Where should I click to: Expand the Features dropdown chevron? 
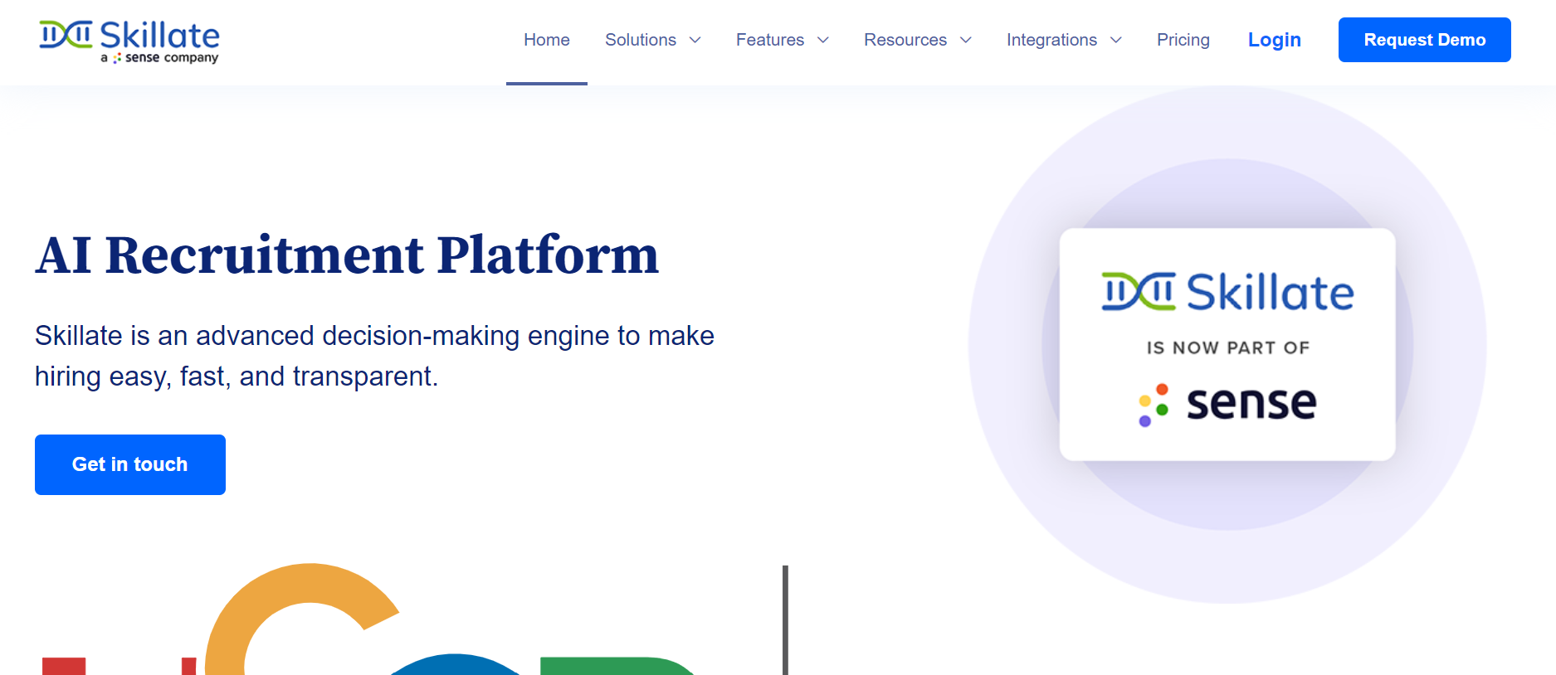[x=823, y=40]
